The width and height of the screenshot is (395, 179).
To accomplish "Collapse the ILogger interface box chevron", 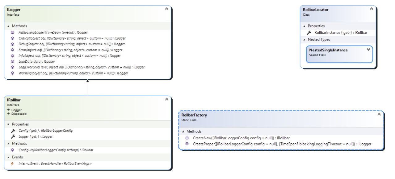I will pyautogui.click(x=166, y=9).
